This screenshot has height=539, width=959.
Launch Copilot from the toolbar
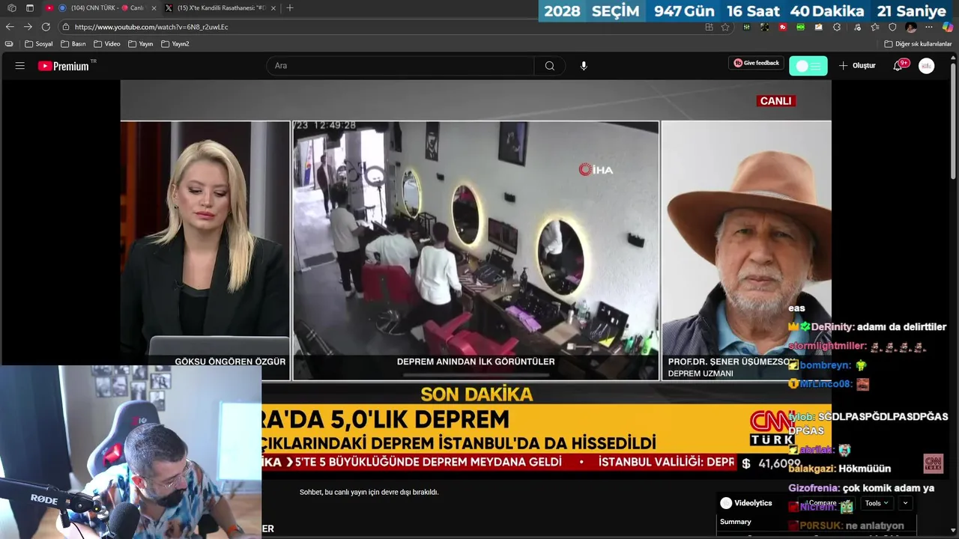point(948,27)
